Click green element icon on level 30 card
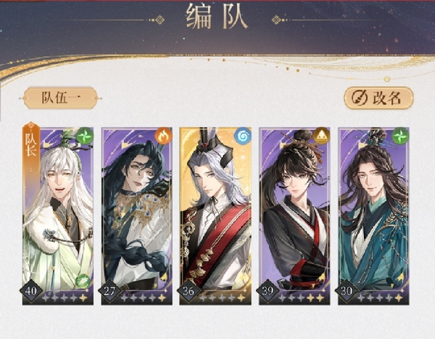 click(x=400, y=136)
